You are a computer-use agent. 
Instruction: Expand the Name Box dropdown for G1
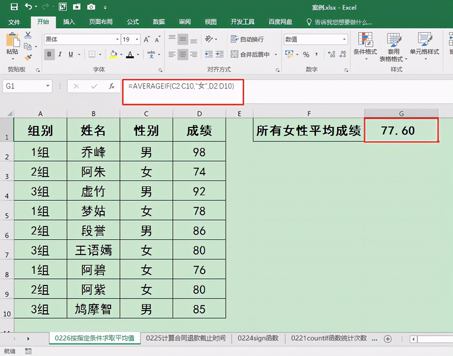point(48,86)
